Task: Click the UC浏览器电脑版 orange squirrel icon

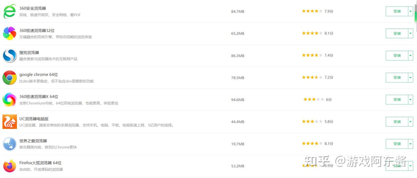Action: click(x=10, y=122)
